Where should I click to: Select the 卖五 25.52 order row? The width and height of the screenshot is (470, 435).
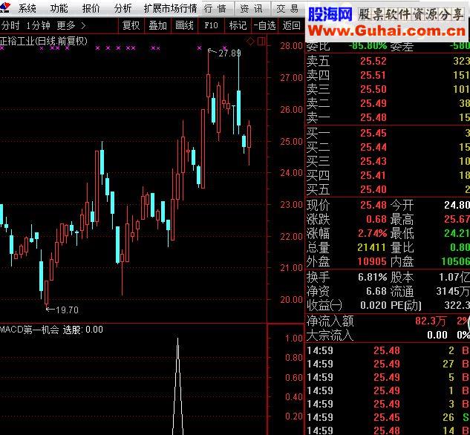pyautogui.click(x=388, y=61)
